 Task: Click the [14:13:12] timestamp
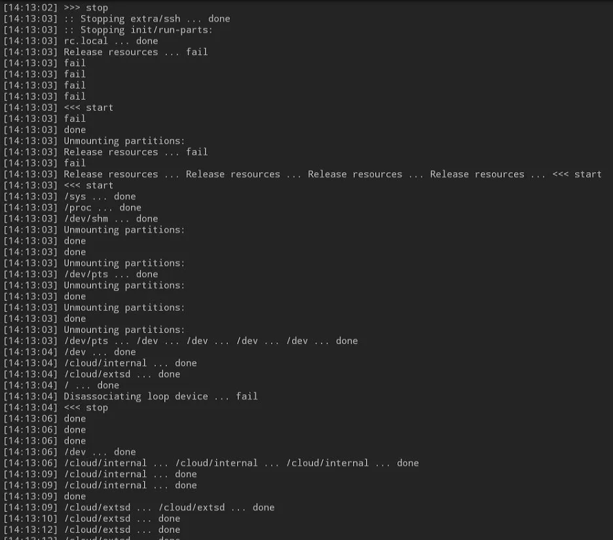click(x=31, y=530)
